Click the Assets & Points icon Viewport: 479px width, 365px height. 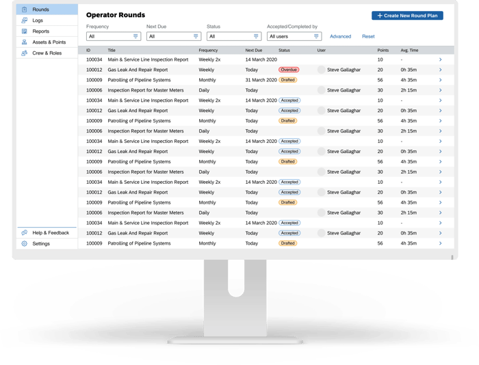click(25, 42)
